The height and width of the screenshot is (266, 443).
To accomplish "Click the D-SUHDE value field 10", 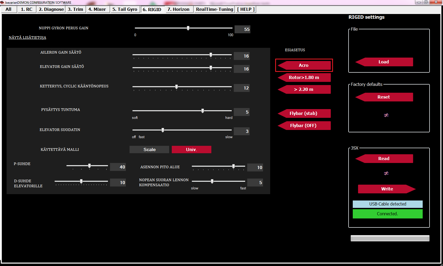I will click(x=118, y=183).
